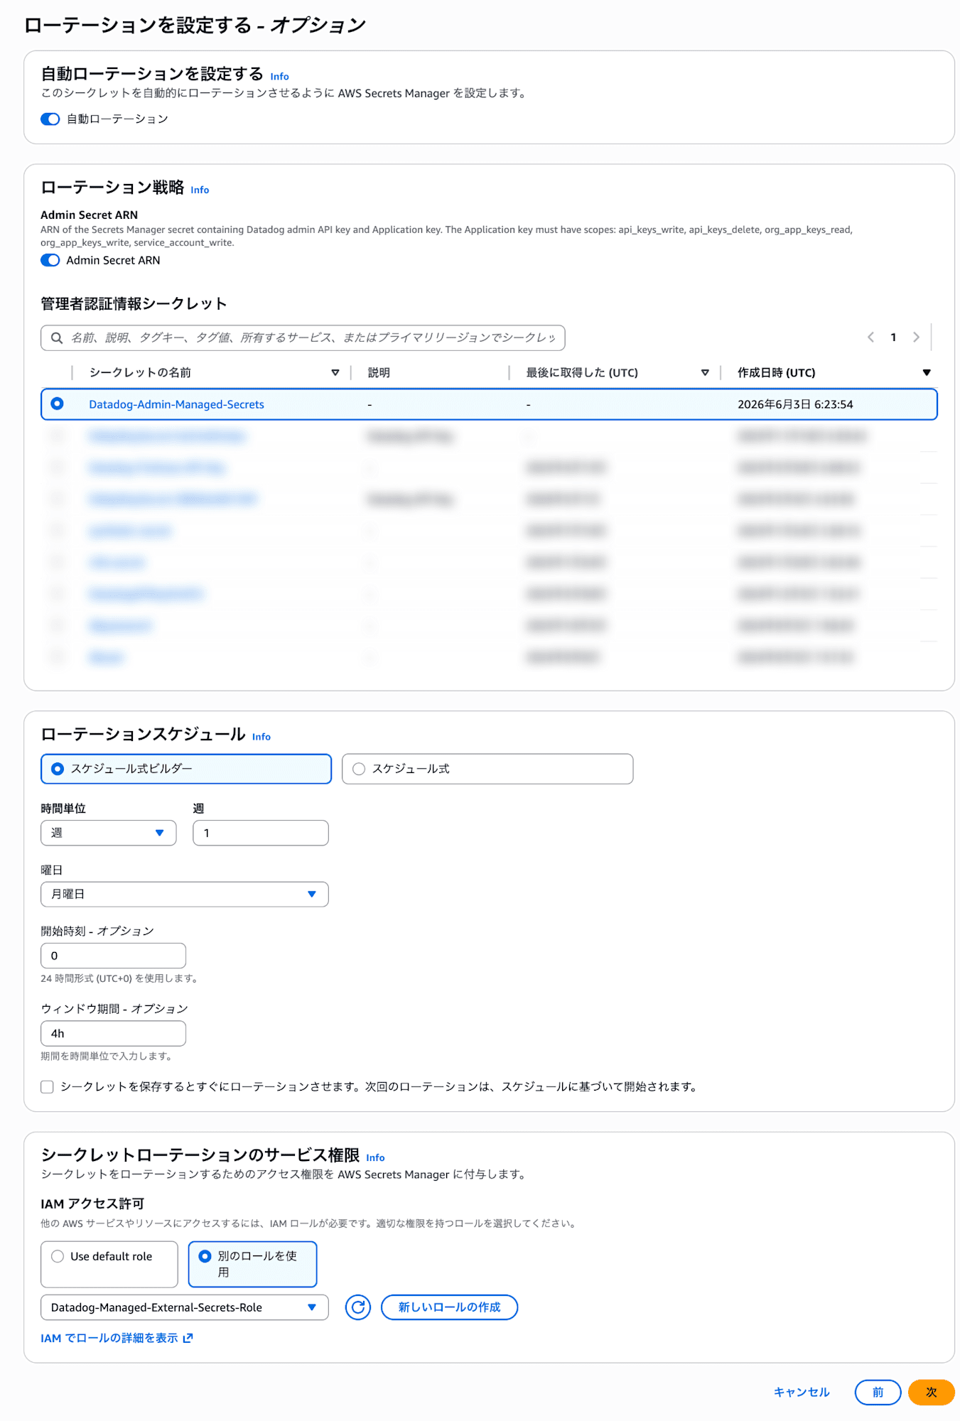The image size is (960, 1421).
Task: Open the Datadog-Admin-Managed-Secrets link
Action: [176, 404]
